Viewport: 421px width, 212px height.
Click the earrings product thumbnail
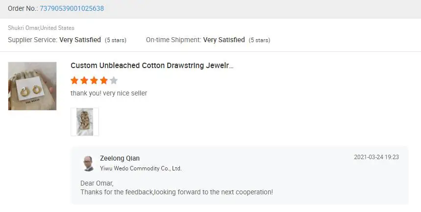click(x=32, y=86)
